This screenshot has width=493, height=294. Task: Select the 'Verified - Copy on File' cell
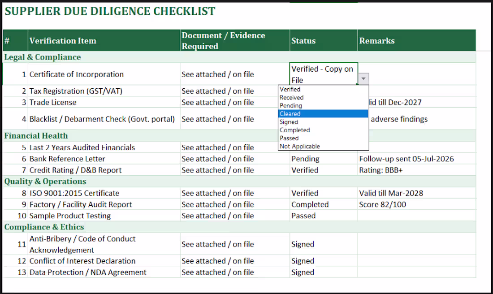(x=324, y=74)
